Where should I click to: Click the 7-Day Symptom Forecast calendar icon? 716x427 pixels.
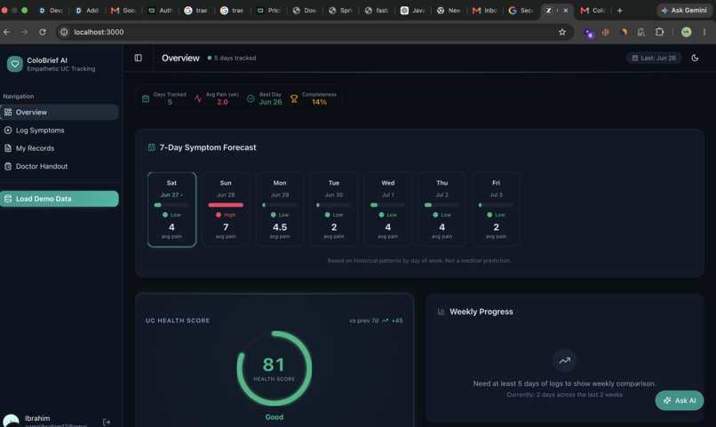point(152,147)
